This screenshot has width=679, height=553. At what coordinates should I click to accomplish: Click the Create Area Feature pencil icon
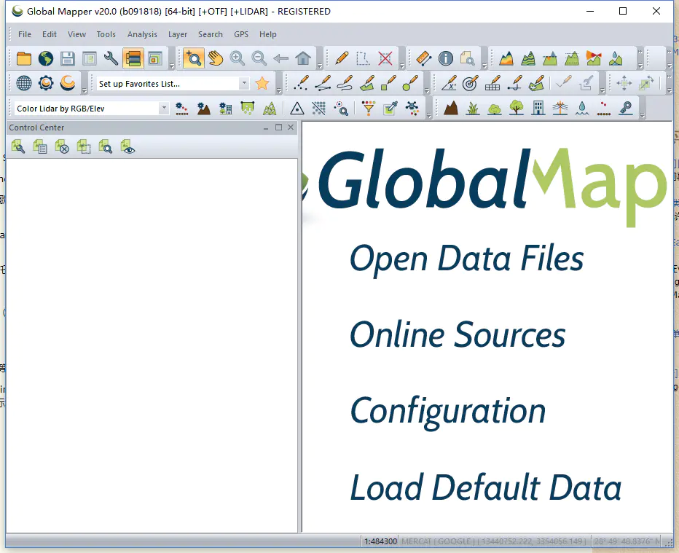(366, 83)
